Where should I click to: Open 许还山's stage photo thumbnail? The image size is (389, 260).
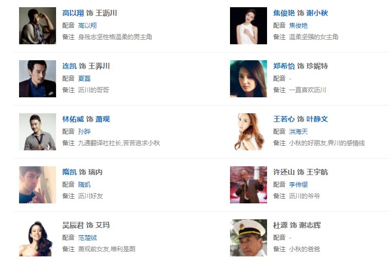click(249, 185)
